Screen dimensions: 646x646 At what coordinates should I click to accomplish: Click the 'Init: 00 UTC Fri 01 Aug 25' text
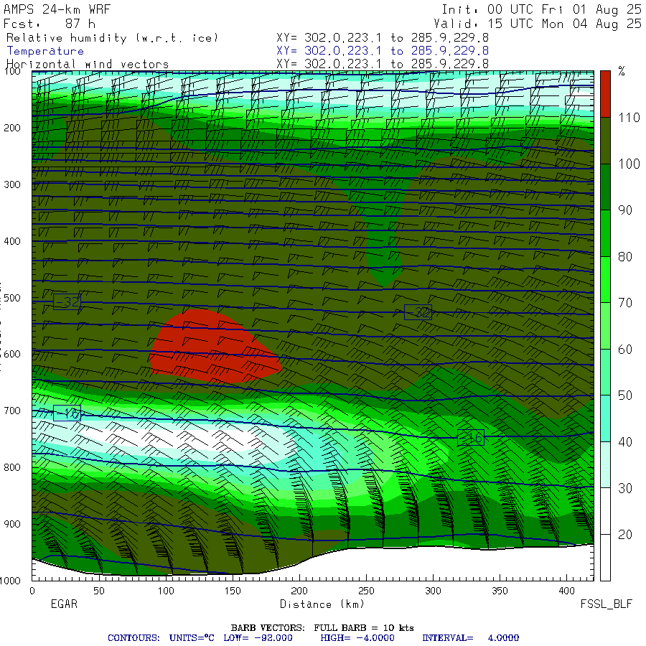coord(541,9)
